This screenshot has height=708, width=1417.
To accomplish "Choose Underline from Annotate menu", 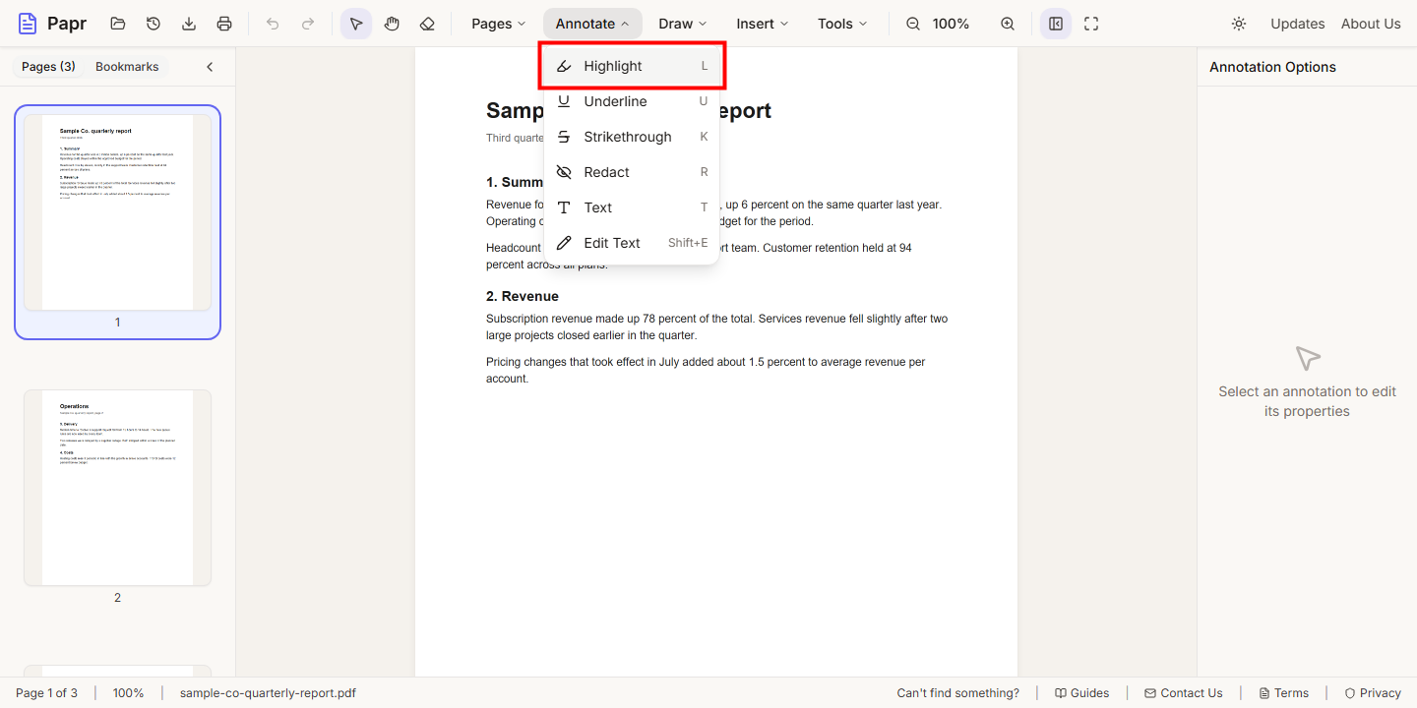I will coord(632,101).
